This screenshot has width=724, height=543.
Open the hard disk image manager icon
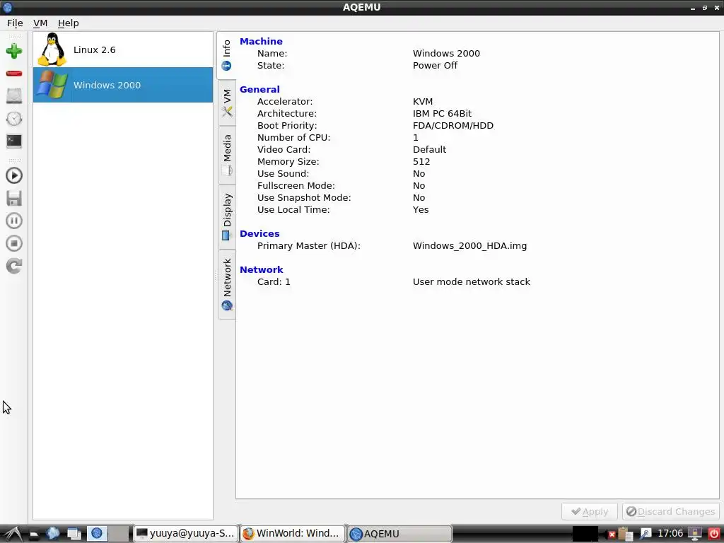14,95
